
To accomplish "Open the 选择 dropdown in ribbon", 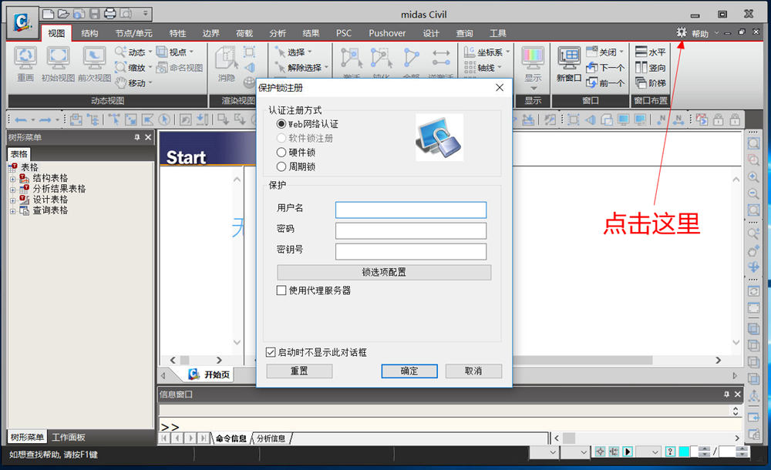I will tap(310, 52).
